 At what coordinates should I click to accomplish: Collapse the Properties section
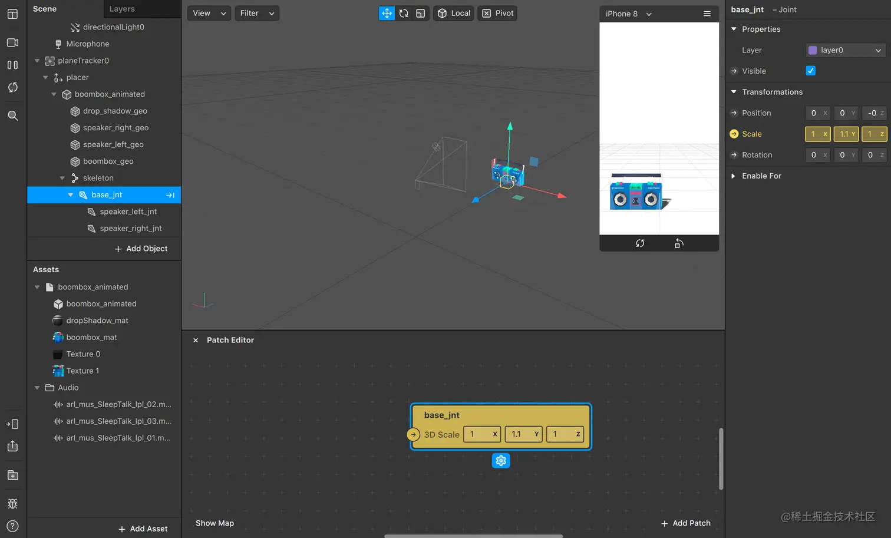click(x=734, y=29)
